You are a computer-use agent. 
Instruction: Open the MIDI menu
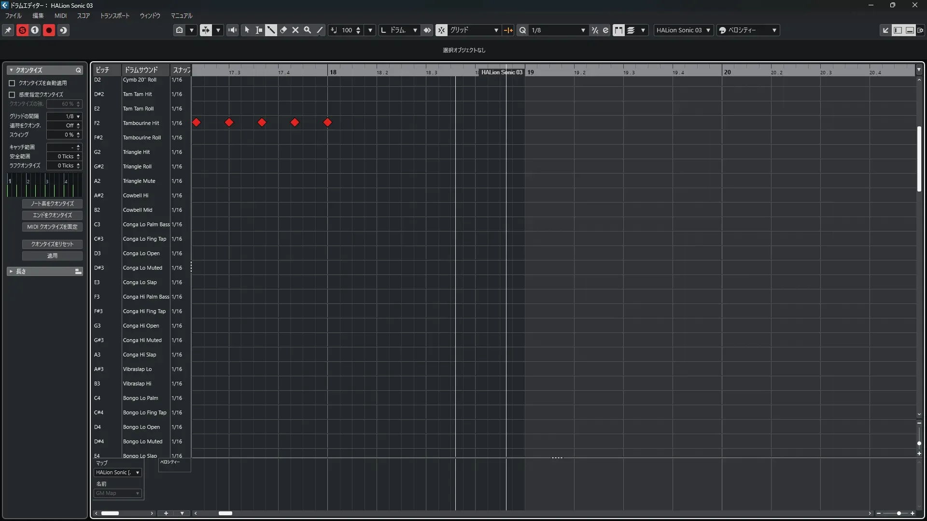[60, 16]
